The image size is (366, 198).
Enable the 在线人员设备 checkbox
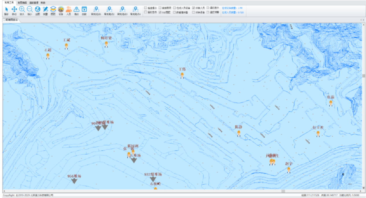point(174,8)
